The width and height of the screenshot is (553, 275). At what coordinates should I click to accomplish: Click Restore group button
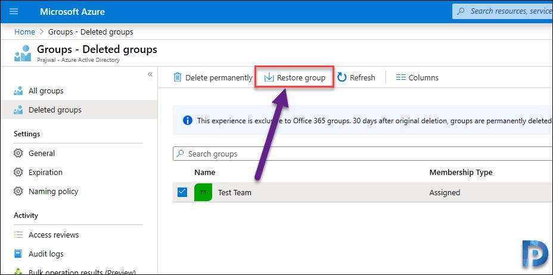(x=294, y=77)
